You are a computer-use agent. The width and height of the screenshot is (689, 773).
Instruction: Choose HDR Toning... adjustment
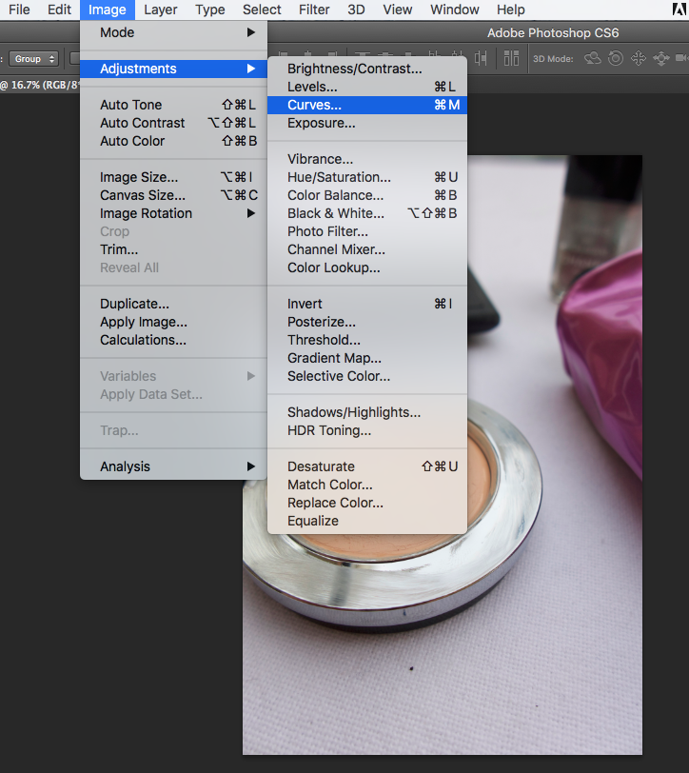pyautogui.click(x=367, y=430)
